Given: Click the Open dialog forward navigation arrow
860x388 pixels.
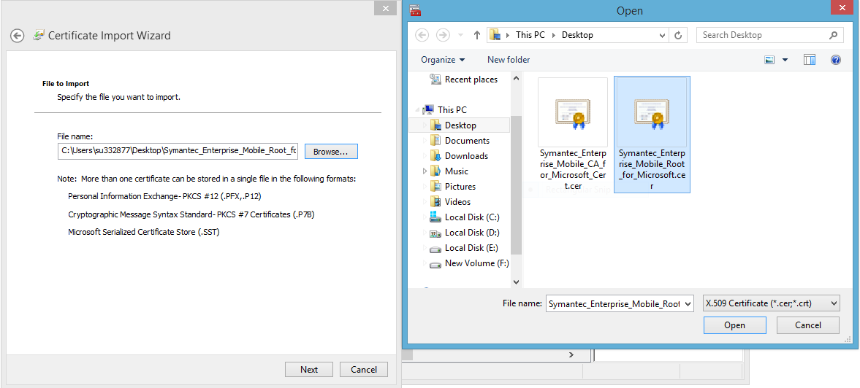Looking at the screenshot, I should (x=443, y=35).
